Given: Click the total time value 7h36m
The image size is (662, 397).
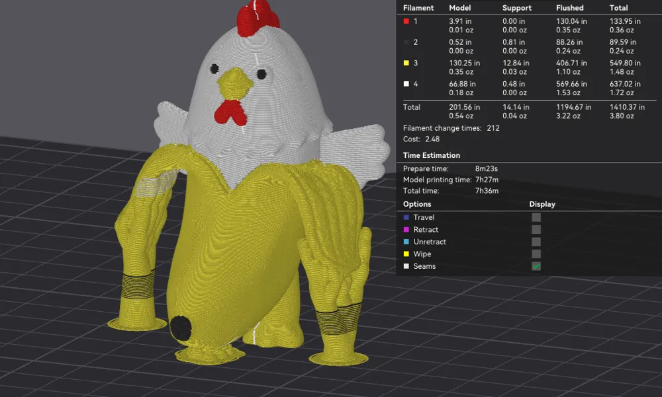Looking at the screenshot, I should (487, 191).
